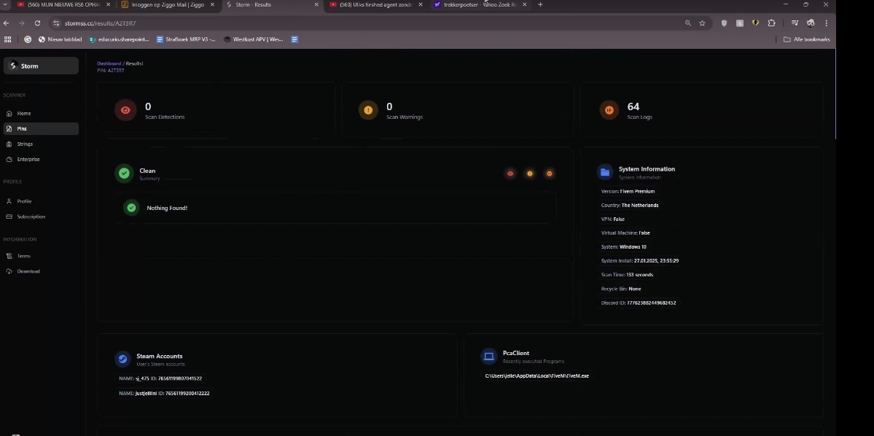This screenshot has width=874, height=436.
Task: Open the Home page in sidebar
Action: tap(24, 114)
